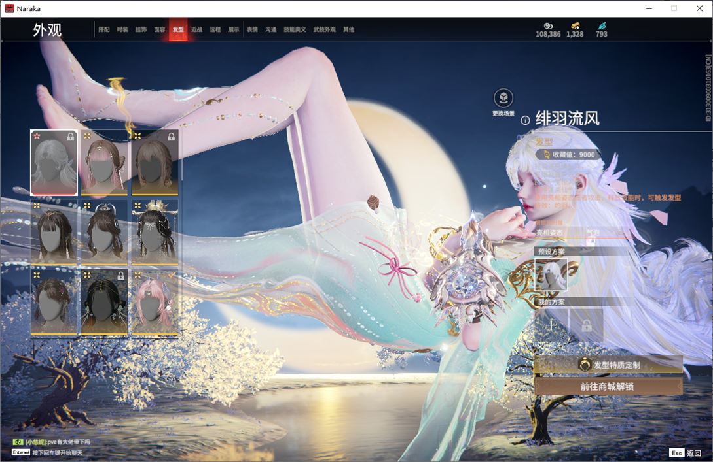The image size is (713, 462).
Task: Click the teal feather currency icon above 793
Action: 602,26
